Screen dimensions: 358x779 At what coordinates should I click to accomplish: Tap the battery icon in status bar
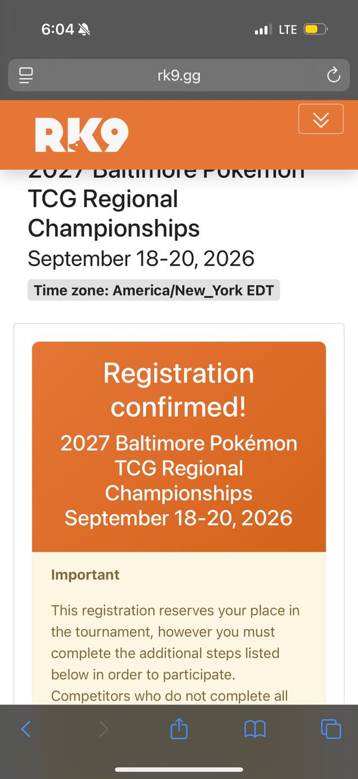[317, 29]
